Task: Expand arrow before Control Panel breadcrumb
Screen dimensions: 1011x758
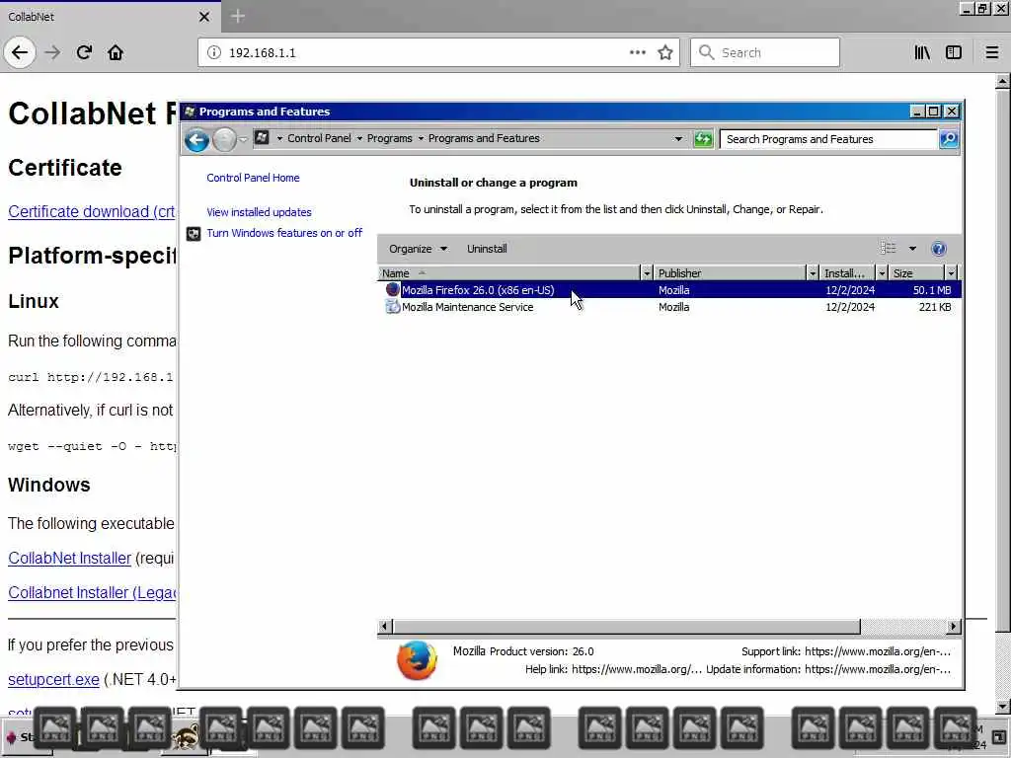Action: [x=279, y=138]
